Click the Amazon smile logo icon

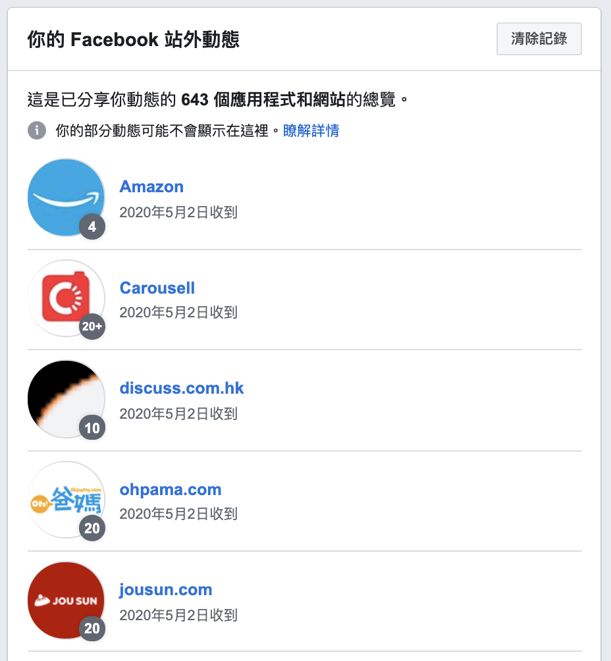coord(66,197)
